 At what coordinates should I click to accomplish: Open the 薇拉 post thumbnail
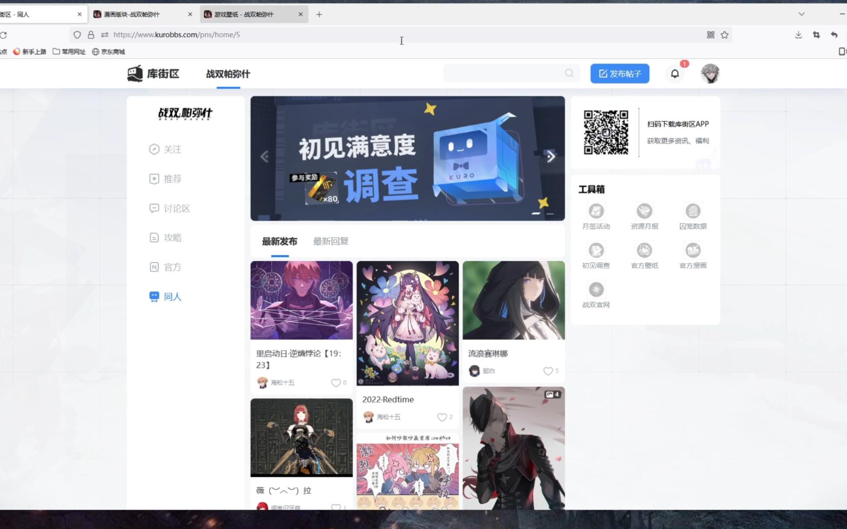[x=301, y=437]
